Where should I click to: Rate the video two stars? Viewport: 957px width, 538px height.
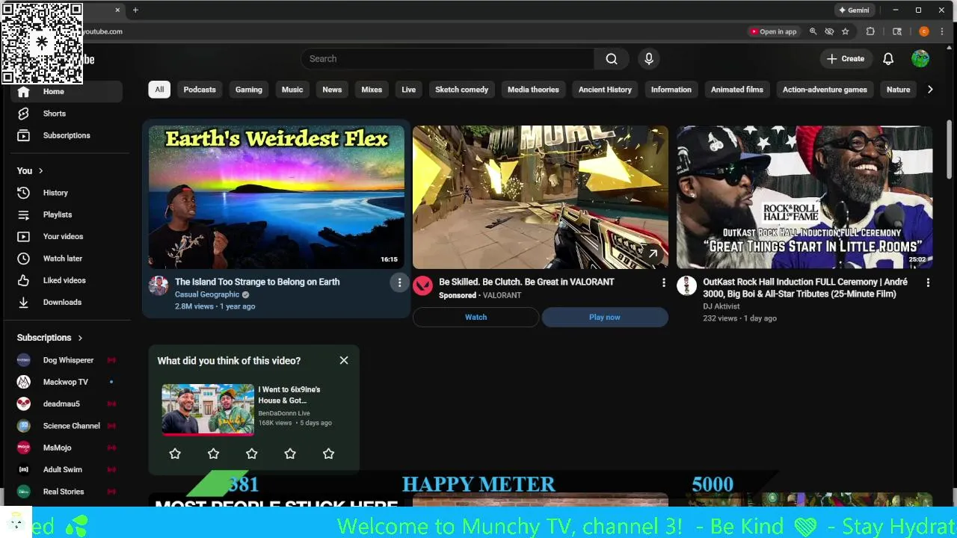click(213, 454)
